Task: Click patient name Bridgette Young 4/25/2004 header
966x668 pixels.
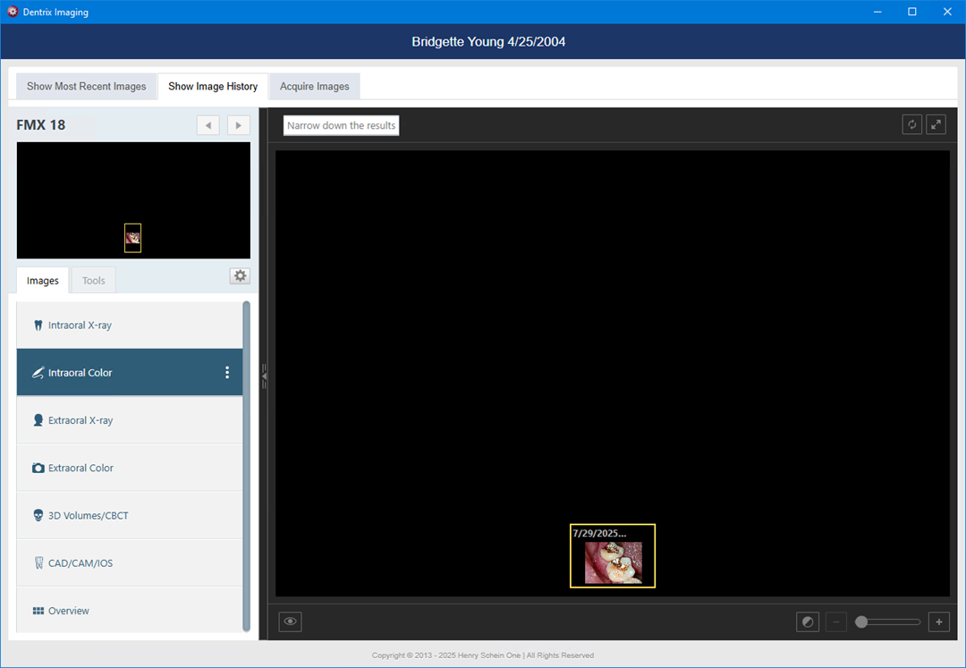Action: pyautogui.click(x=488, y=42)
